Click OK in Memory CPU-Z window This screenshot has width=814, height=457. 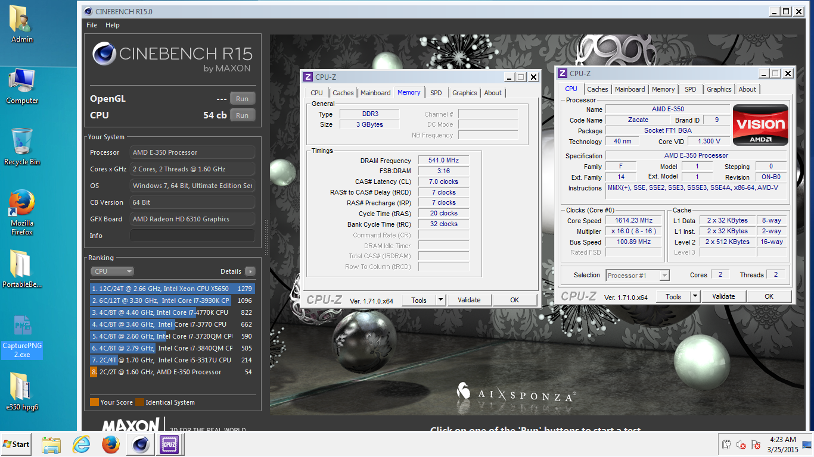pos(515,301)
